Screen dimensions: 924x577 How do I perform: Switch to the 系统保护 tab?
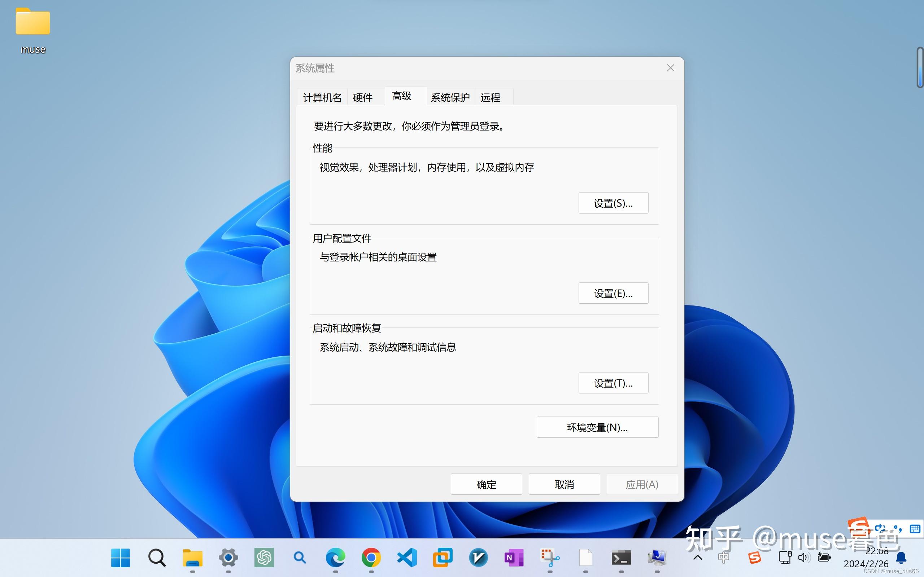tap(450, 98)
